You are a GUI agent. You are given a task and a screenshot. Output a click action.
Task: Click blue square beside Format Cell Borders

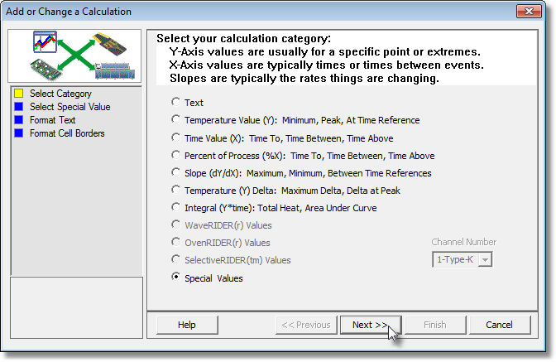pos(18,133)
